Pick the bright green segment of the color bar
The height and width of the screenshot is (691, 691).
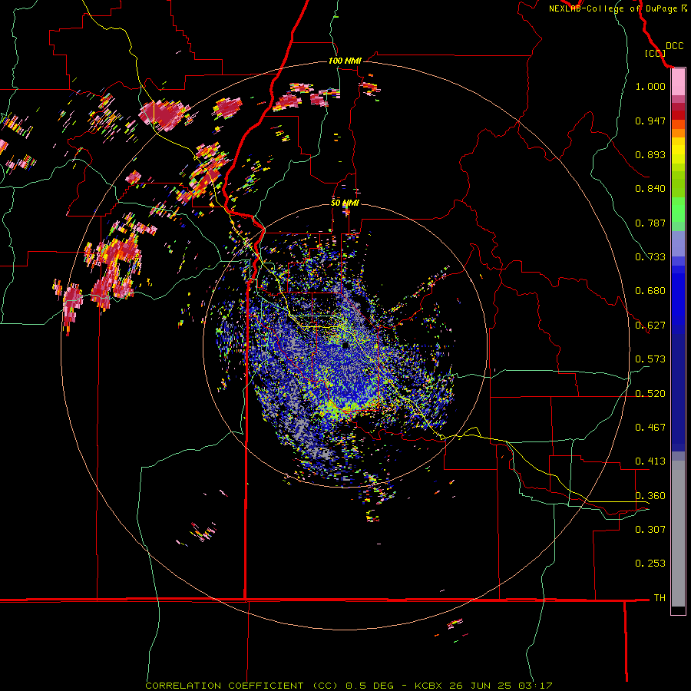coord(678,210)
